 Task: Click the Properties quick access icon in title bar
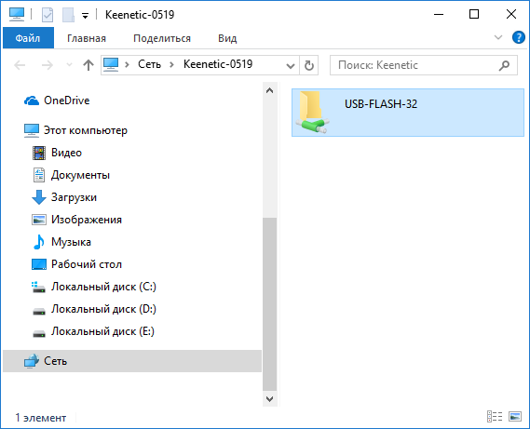pyautogui.click(x=47, y=15)
